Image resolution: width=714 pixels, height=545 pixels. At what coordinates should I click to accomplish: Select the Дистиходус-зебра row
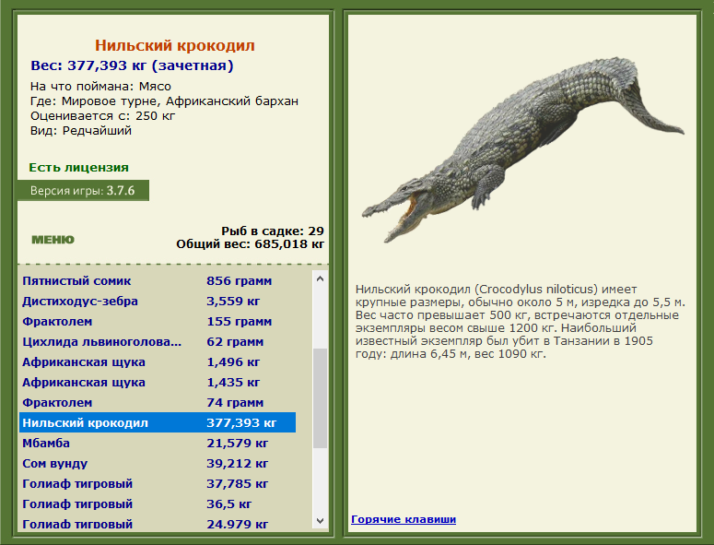(x=158, y=302)
